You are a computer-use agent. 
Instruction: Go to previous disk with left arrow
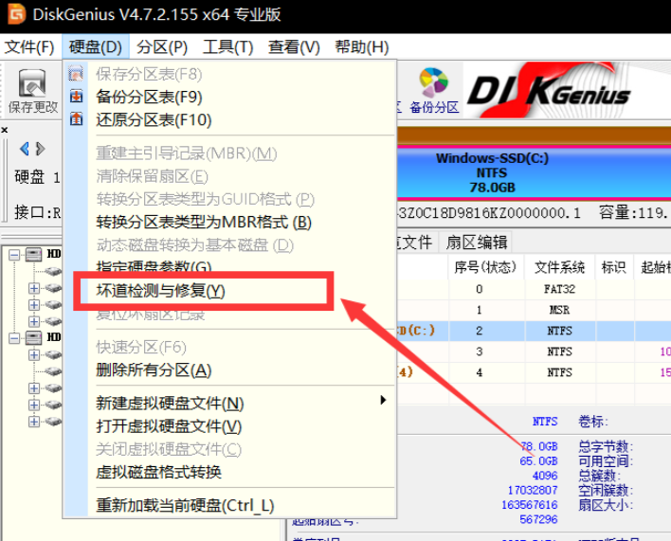click(x=25, y=149)
